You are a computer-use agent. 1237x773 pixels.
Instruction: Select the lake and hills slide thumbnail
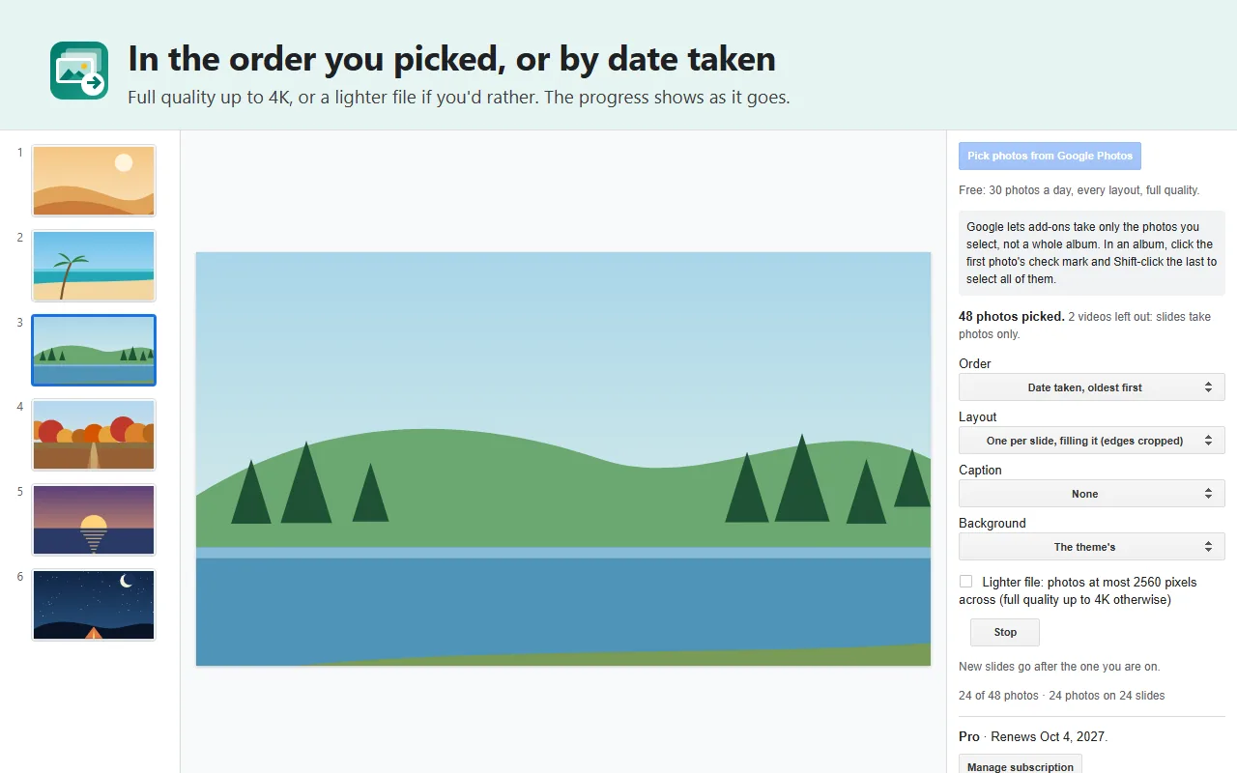click(94, 350)
